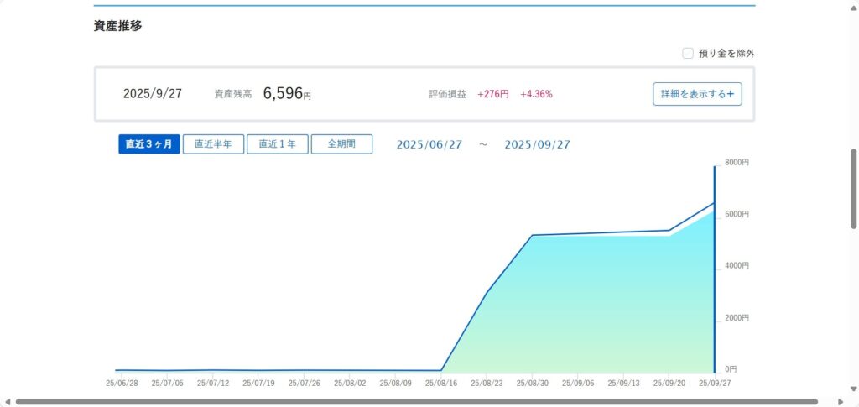
Task: Expand details with 詳細を表示する button
Action: 697,94
